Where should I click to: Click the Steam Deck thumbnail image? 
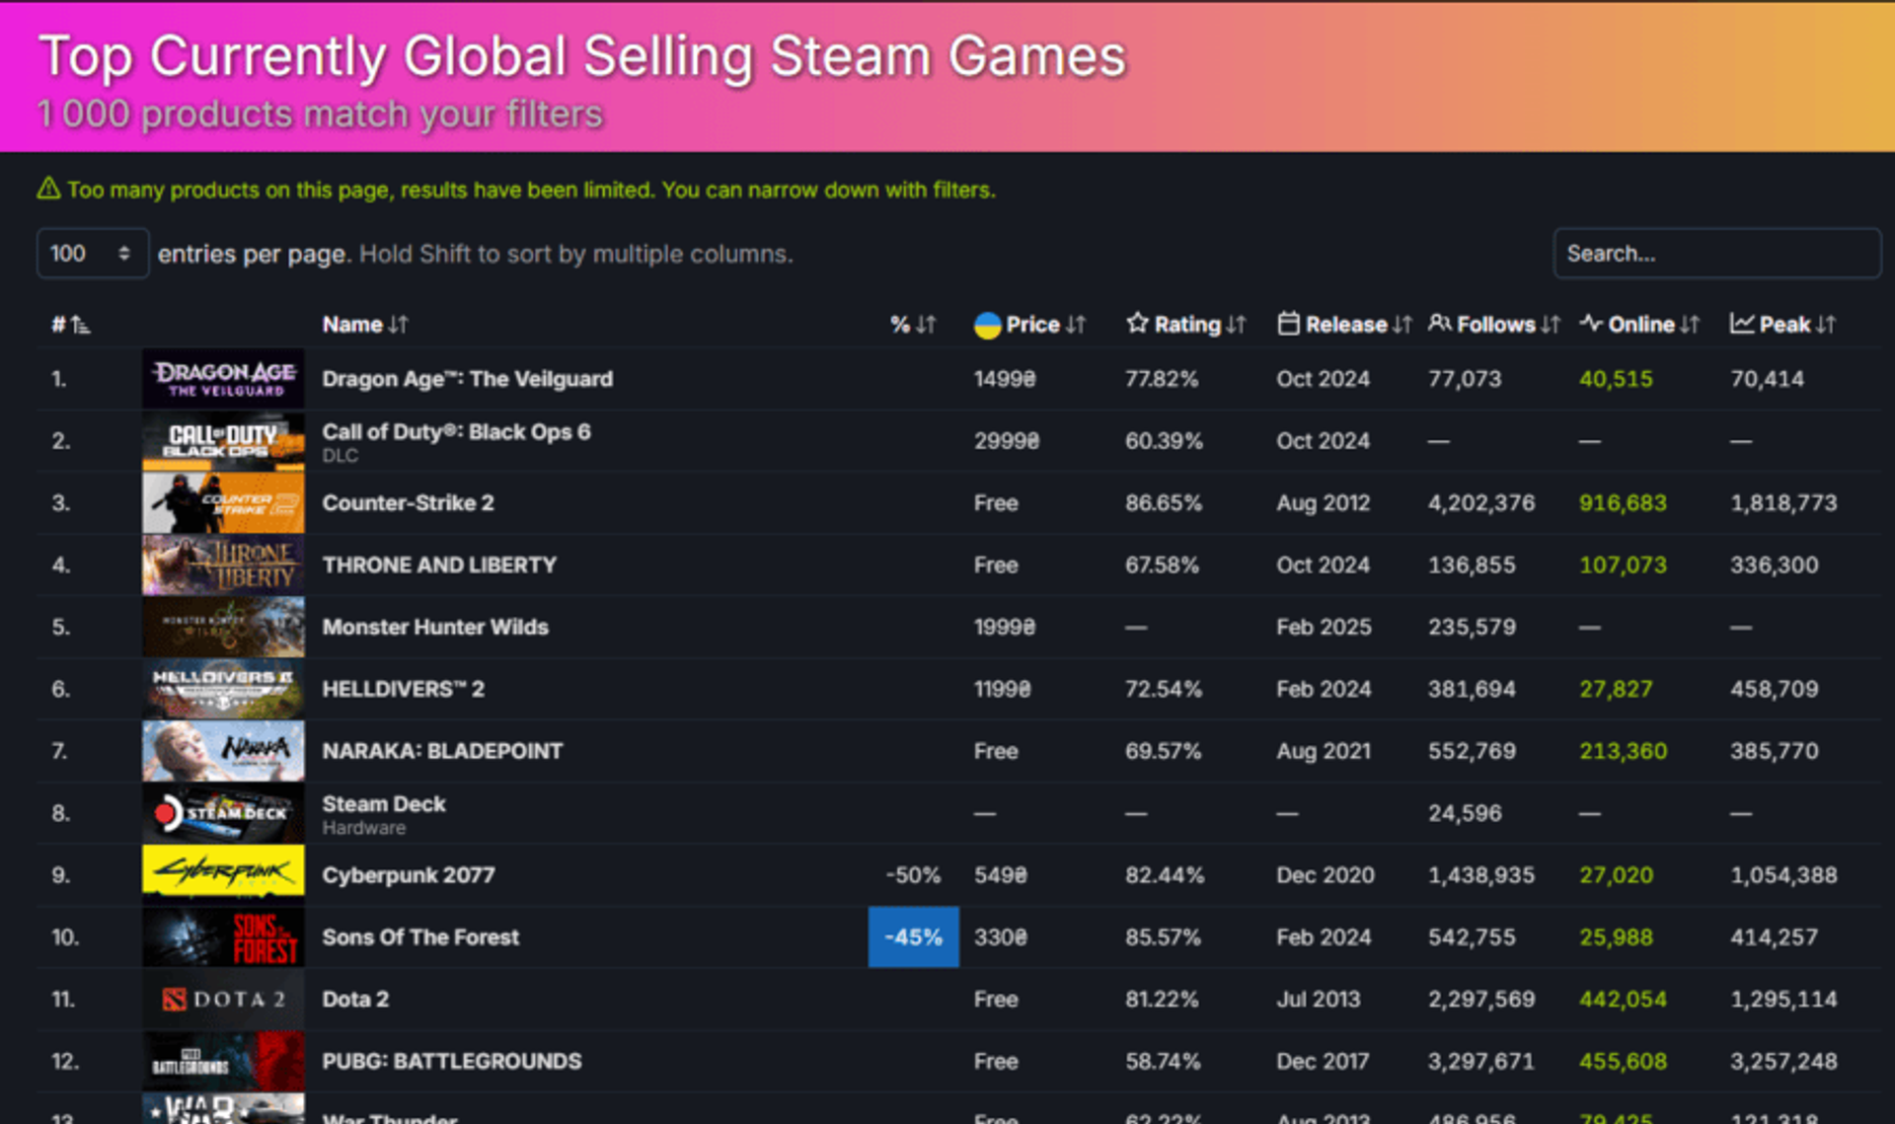[223, 813]
